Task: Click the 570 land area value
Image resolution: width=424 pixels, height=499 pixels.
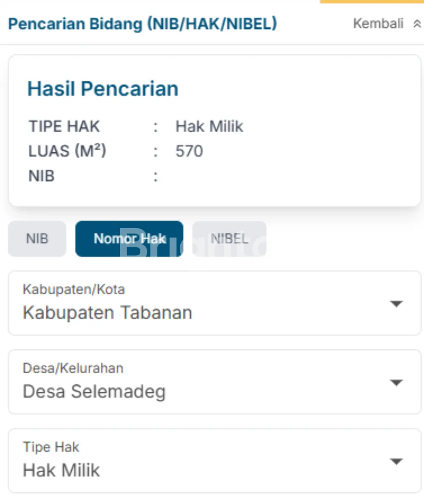Action: point(189,151)
